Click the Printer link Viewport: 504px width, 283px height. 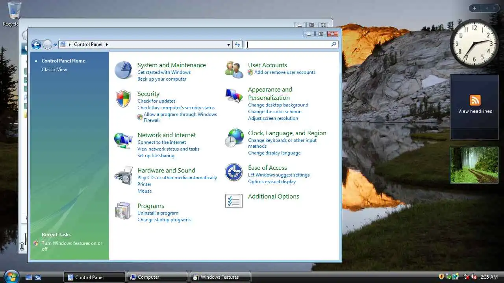point(144,184)
